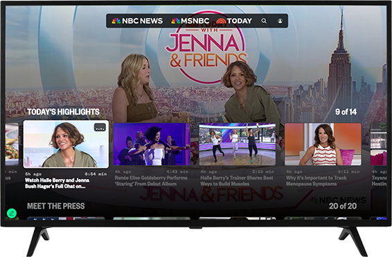Viewport: 392px width, 257px height.
Task: Click the '5:11 min' duration label
Action: click(349, 172)
